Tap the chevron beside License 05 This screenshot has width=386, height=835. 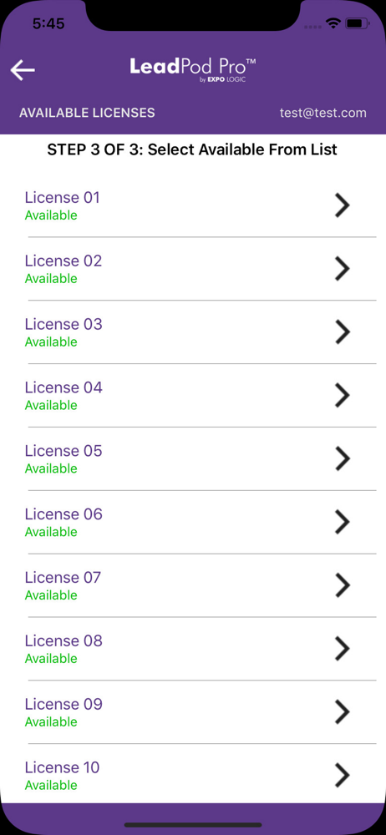point(343,459)
